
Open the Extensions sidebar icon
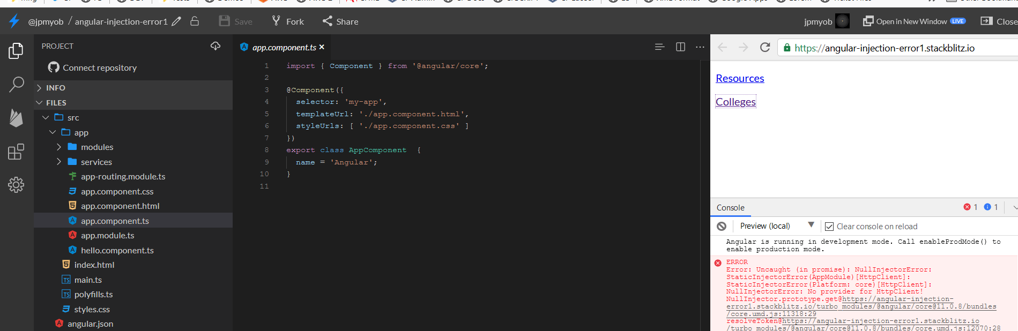coord(16,152)
